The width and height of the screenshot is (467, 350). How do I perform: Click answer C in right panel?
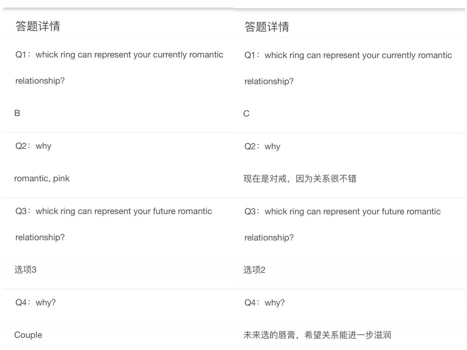[246, 114]
